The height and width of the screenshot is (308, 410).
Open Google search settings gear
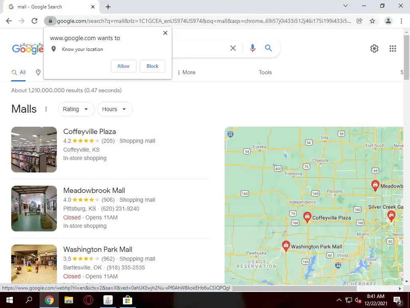[x=374, y=49]
